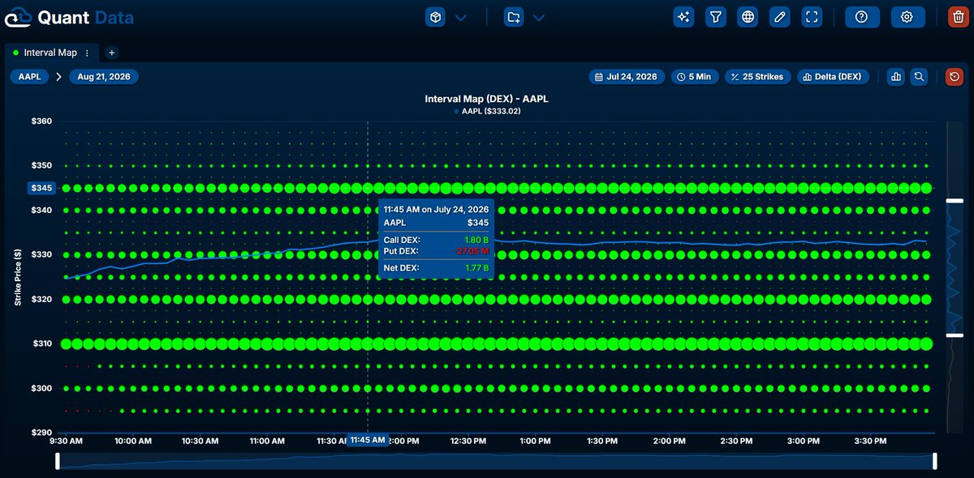Switch to the Interval Map tab
This screenshot has height=478, width=974.
tap(50, 53)
